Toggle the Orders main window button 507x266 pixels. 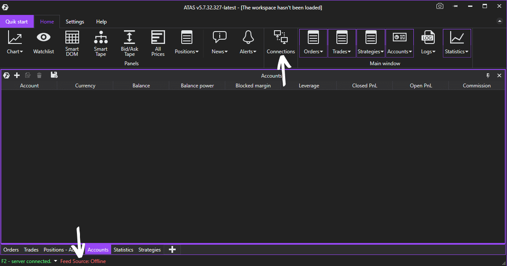tap(313, 43)
